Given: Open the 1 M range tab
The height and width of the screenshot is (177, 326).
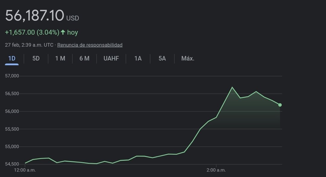Looking at the screenshot, I should point(60,58).
